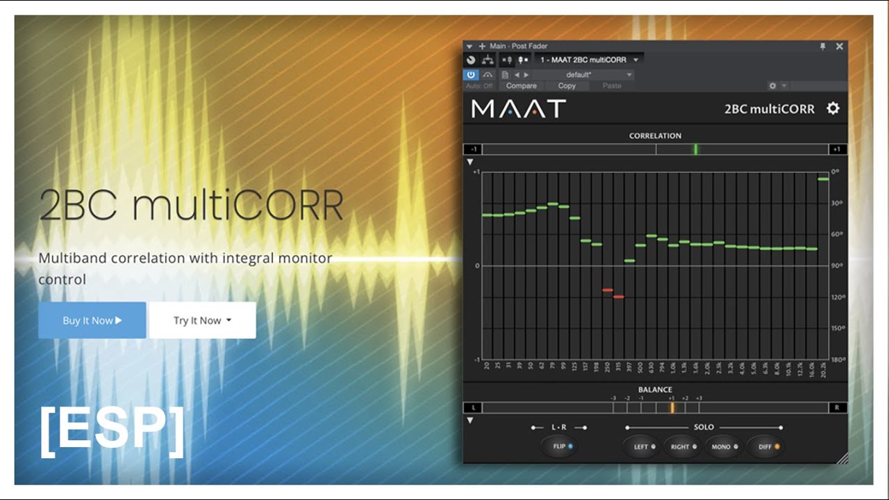Toggle plugin power bypass button
This screenshot has width=889, height=500.
tap(471, 74)
